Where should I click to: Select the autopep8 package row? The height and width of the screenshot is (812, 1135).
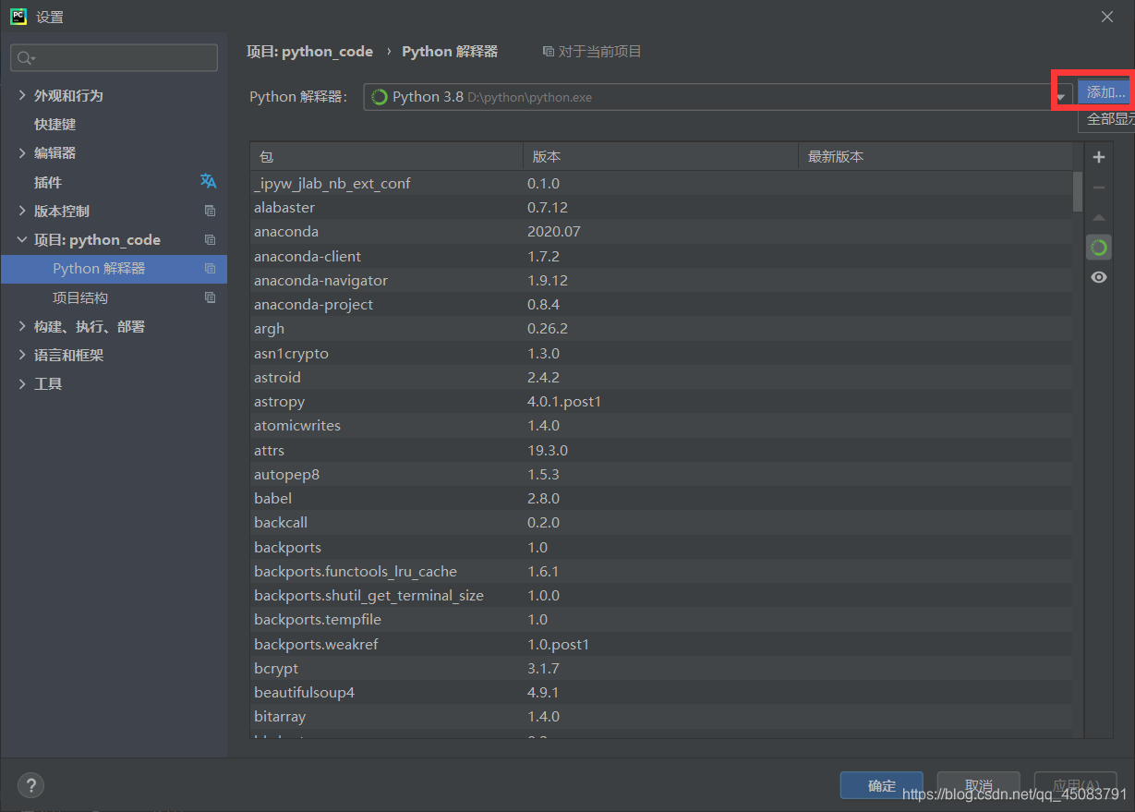tap(661, 474)
